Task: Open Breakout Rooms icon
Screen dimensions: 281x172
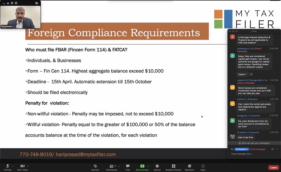Action: (x=174, y=166)
